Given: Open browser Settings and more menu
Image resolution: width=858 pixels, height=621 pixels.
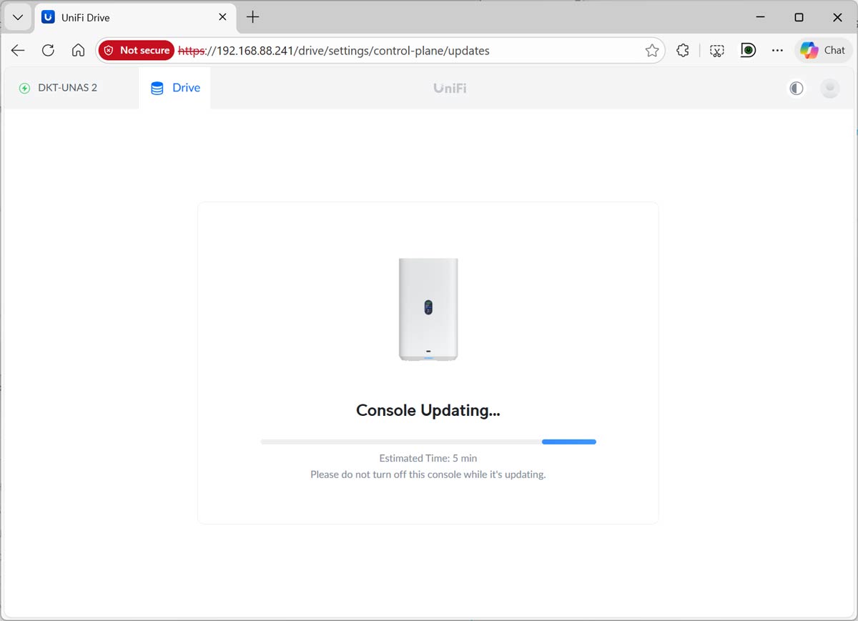Looking at the screenshot, I should [x=777, y=50].
